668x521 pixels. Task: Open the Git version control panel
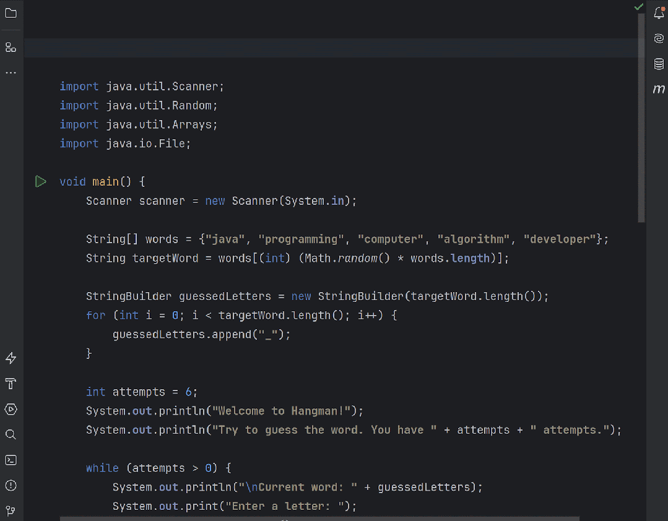click(11, 510)
